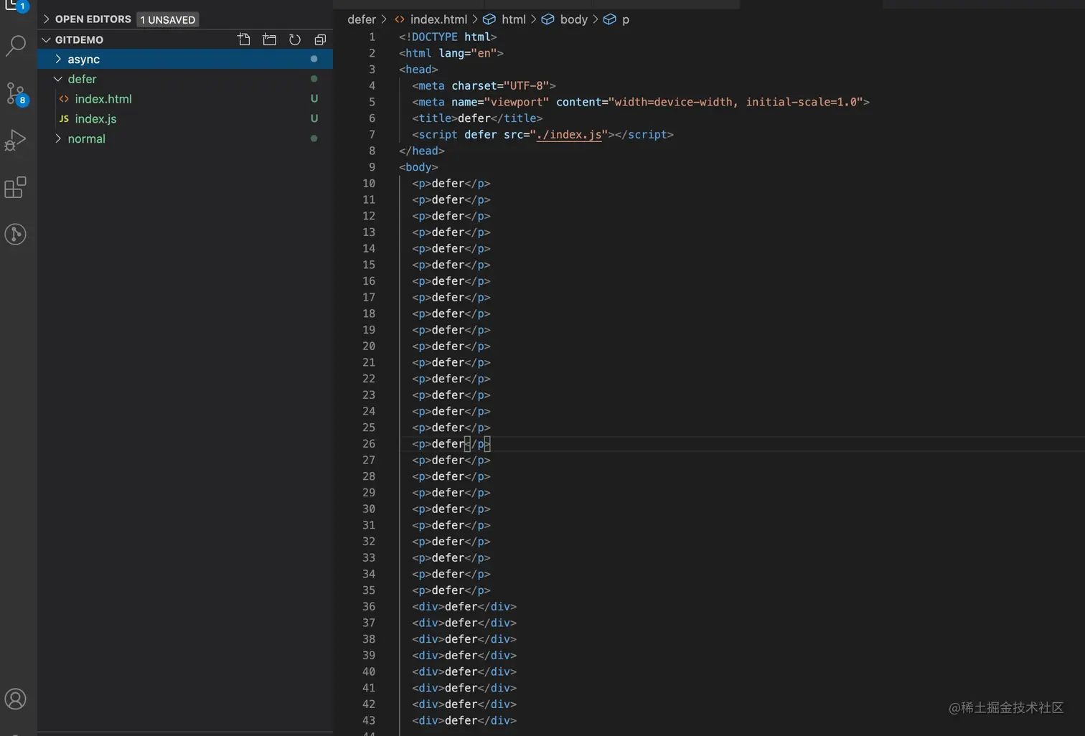Collapse the GITDEMO section header
The height and width of the screenshot is (736, 1085).
pyautogui.click(x=79, y=39)
